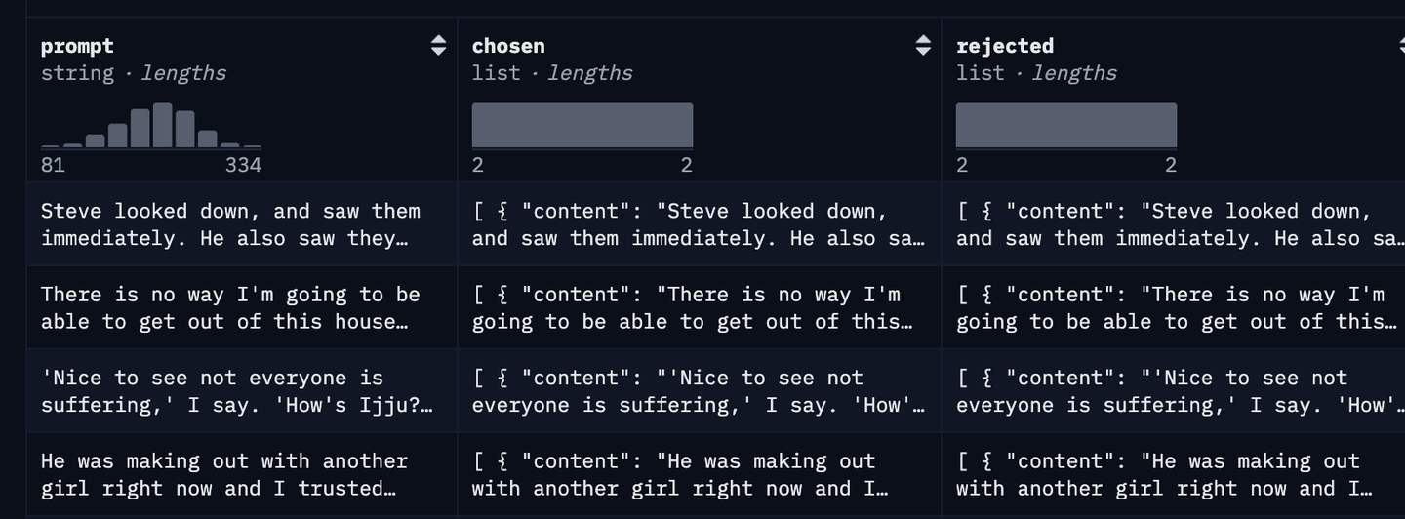This screenshot has width=1405, height=519.
Task: Expand rejected cell with 'Nice to see not'
Action: tap(1174, 391)
